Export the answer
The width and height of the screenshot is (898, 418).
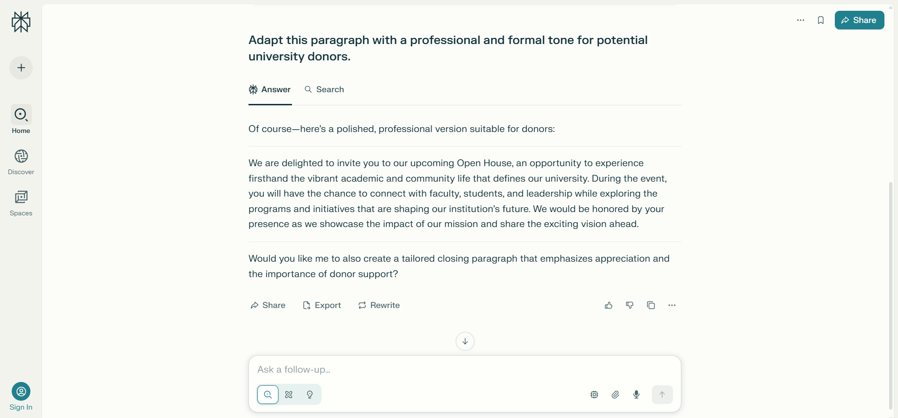(x=321, y=305)
